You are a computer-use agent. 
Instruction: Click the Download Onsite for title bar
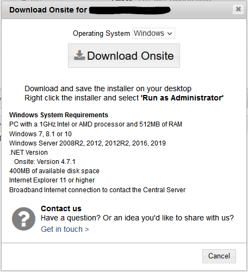click(x=124, y=10)
